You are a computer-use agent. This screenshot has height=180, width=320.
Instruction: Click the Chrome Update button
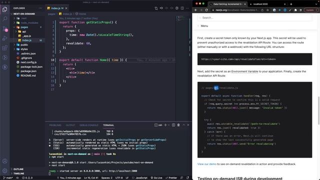[311, 10]
